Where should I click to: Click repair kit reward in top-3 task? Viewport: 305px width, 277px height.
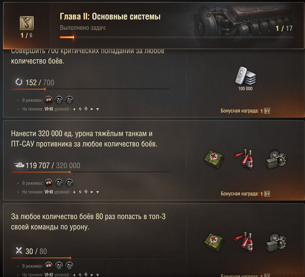pos(276,242)
